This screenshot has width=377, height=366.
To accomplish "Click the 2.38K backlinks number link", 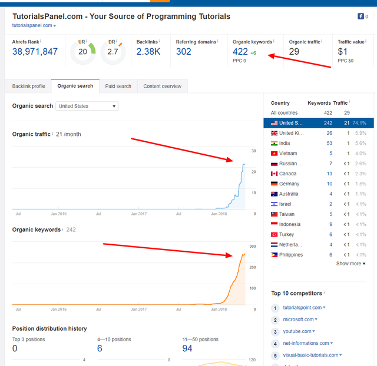I will pos(148,52).
